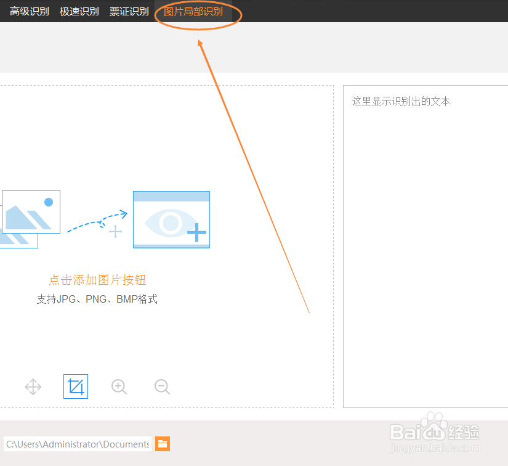Screen dimensions: 508x466
Task: Click the output path input field
Action: point(78,444)
